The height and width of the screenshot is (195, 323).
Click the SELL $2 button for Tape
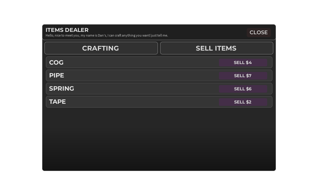[243, 102]
